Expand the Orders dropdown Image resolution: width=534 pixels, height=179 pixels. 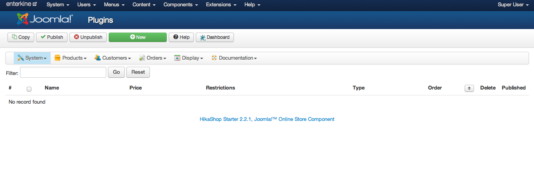coord(153,58)
